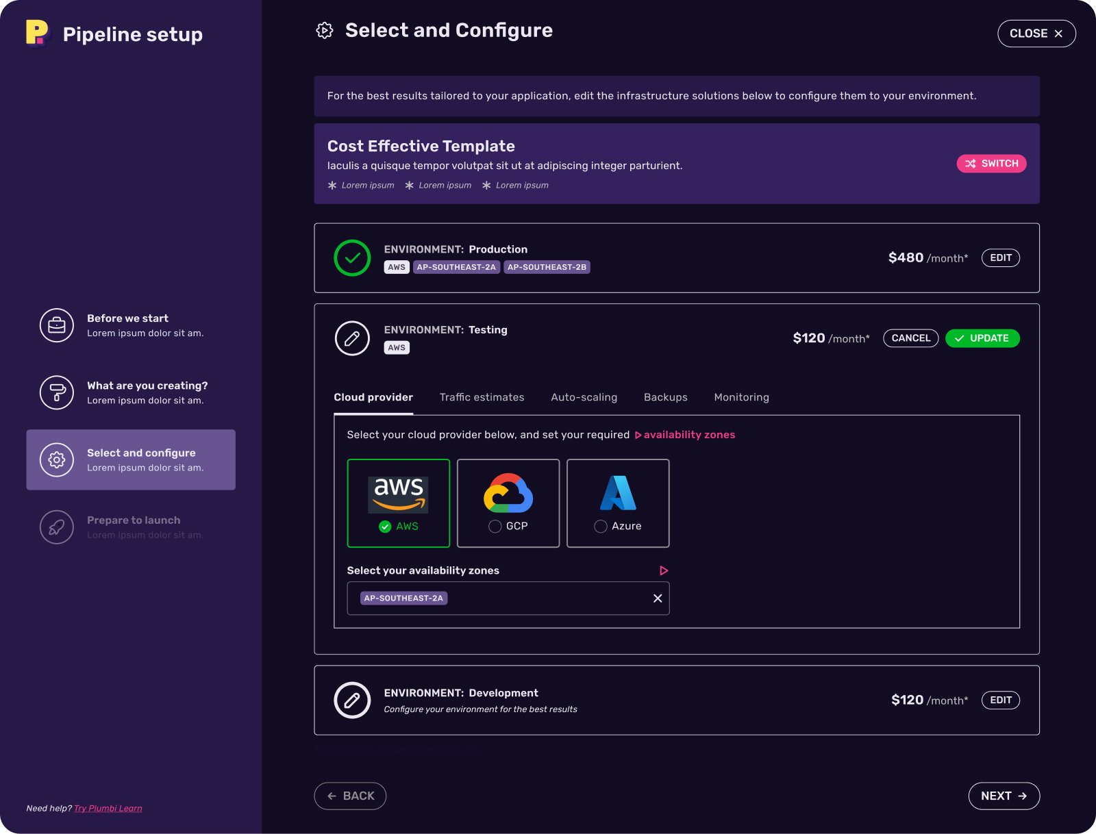1096x834 pixels.
Task: Click the paint roller icon for What are you creating
Action: pos(57,392)
